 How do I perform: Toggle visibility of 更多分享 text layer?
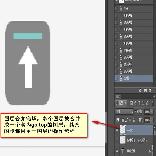point(117,151)
